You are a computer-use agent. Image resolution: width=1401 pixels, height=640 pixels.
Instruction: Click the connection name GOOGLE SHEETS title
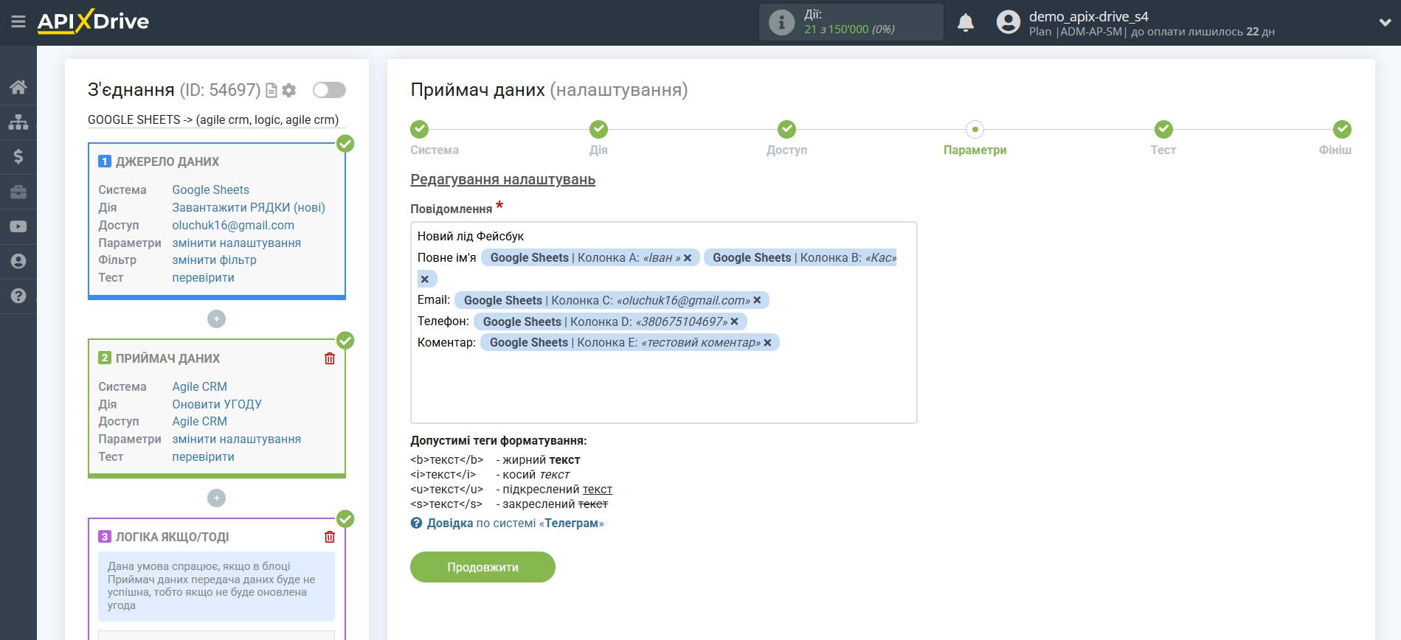tap(213, 120)
